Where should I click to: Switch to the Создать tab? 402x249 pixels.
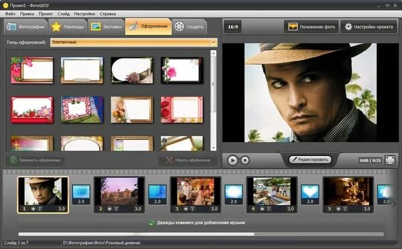[x=189, y=27]
